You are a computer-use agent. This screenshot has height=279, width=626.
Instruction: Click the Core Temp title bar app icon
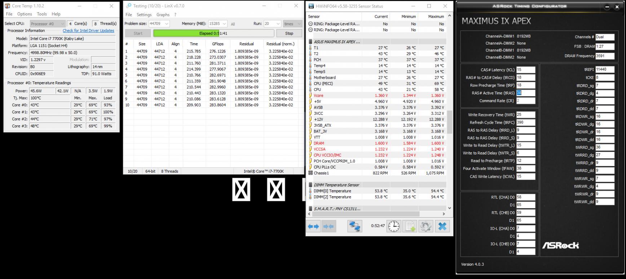[8, 6]
